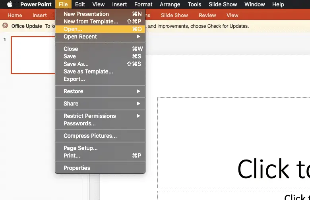Open the Tools menu
This screenshot has height=200, width=310.
[x=194, y=4]
